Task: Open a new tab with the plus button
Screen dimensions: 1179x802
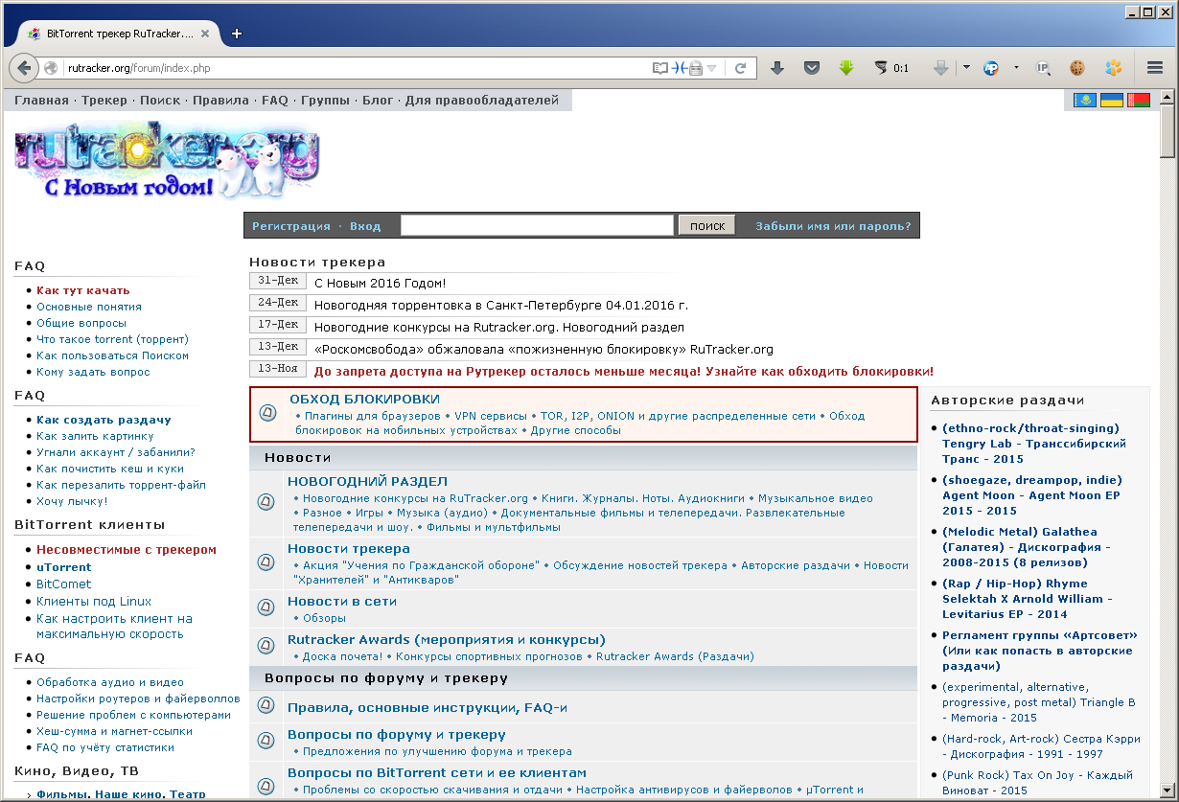Action: click(x=237, y=34)
